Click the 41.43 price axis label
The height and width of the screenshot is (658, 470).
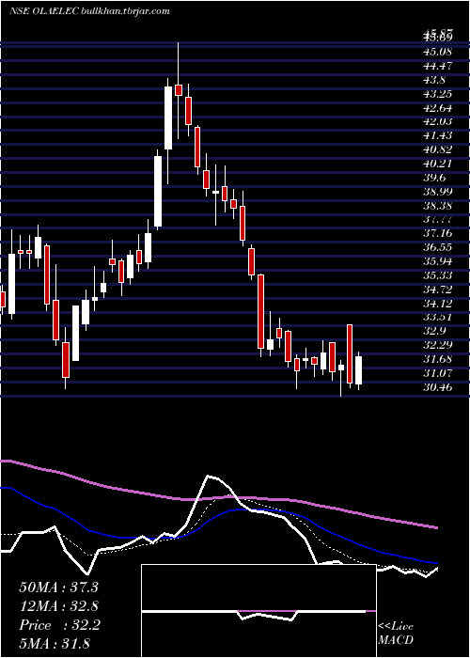pyautogui.click(x=439, y=135)
